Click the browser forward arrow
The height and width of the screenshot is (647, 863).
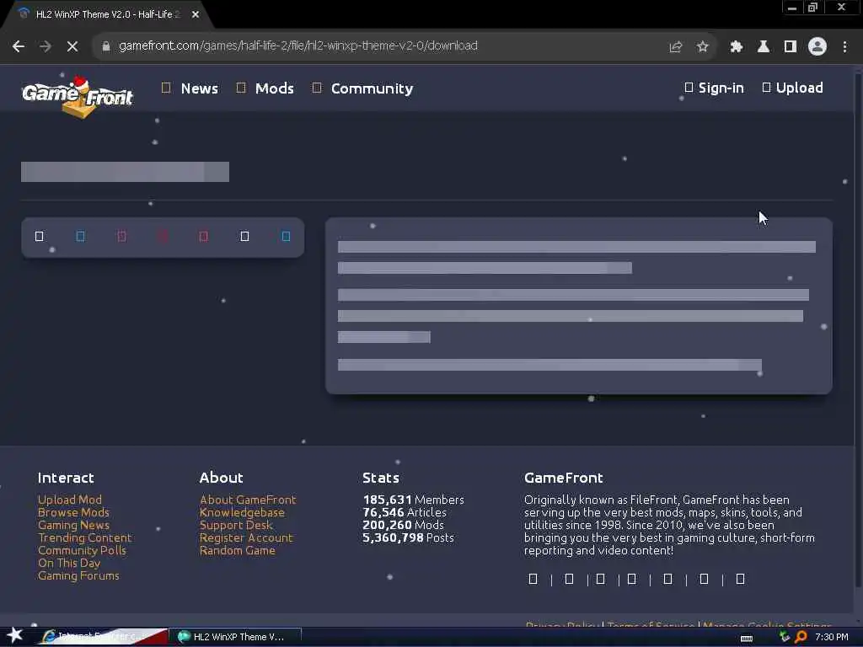click(46, 46)
